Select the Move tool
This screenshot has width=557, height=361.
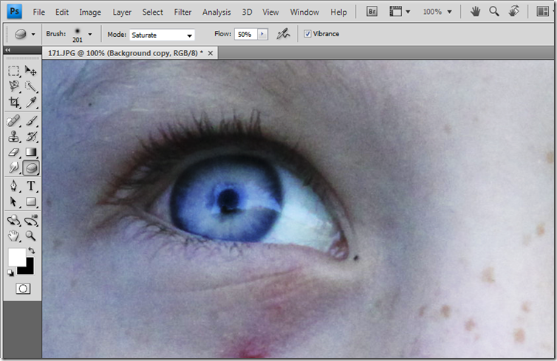pos(31,71)
